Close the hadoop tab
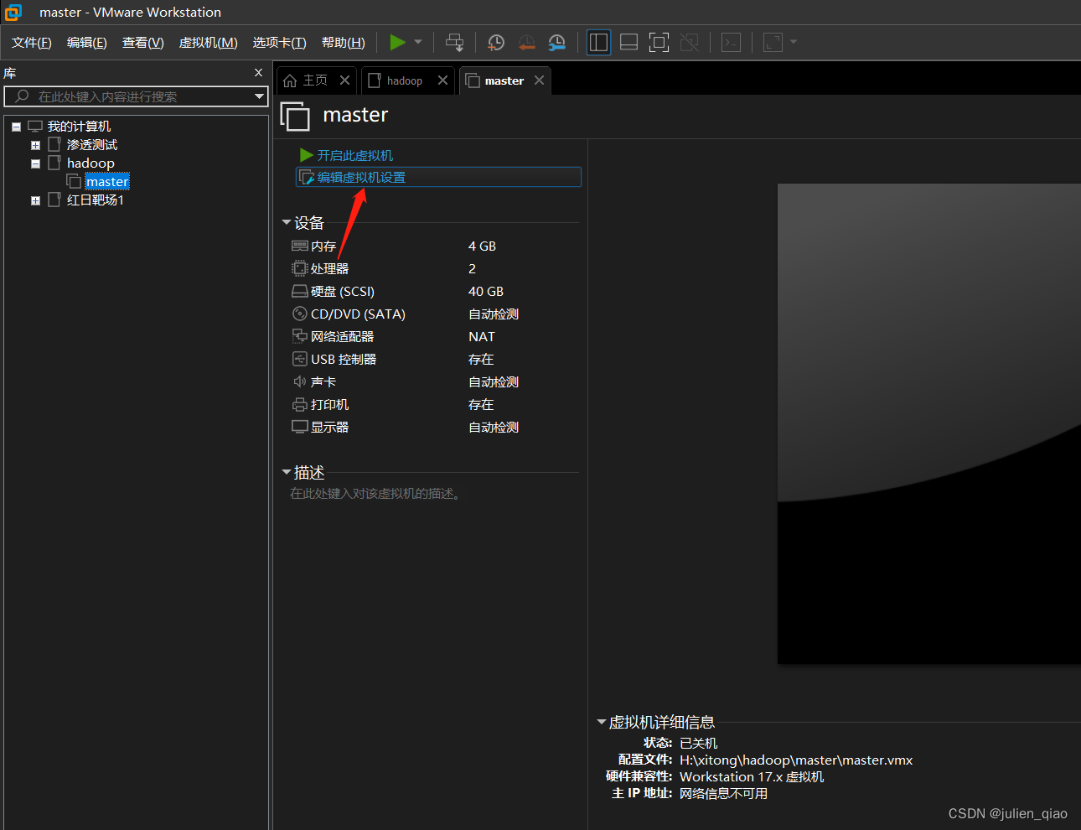Image resolution: width=1081 pixels, height=830 pixels. tap(442, 80)
